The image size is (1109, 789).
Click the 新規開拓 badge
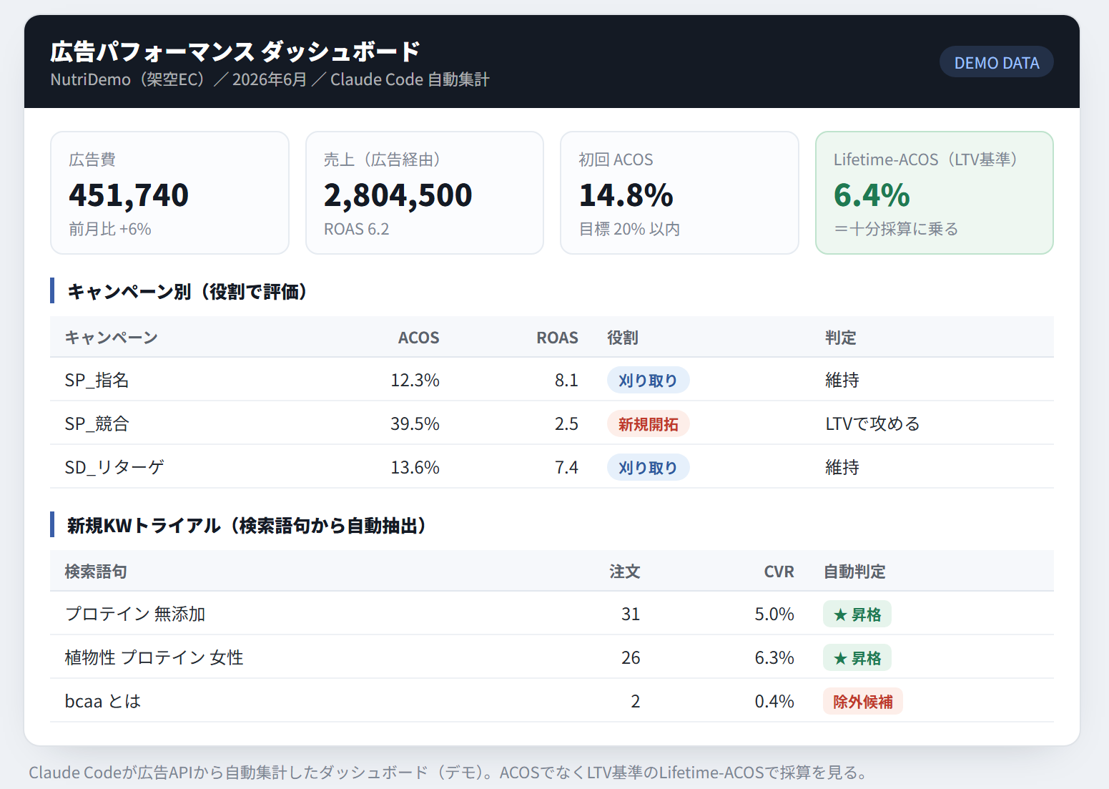tap(648, 424)
